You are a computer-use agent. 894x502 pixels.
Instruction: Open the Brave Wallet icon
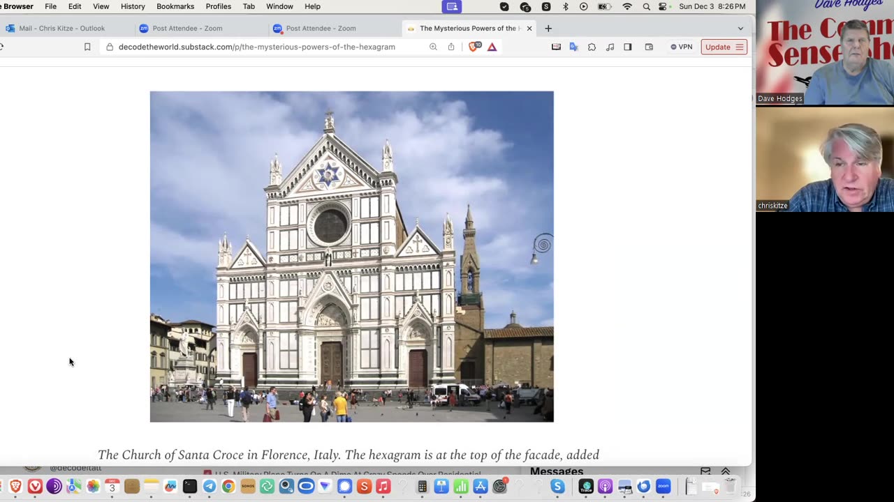[649, 47]
